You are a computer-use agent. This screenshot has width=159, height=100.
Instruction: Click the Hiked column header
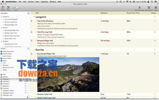pos(153,13)
